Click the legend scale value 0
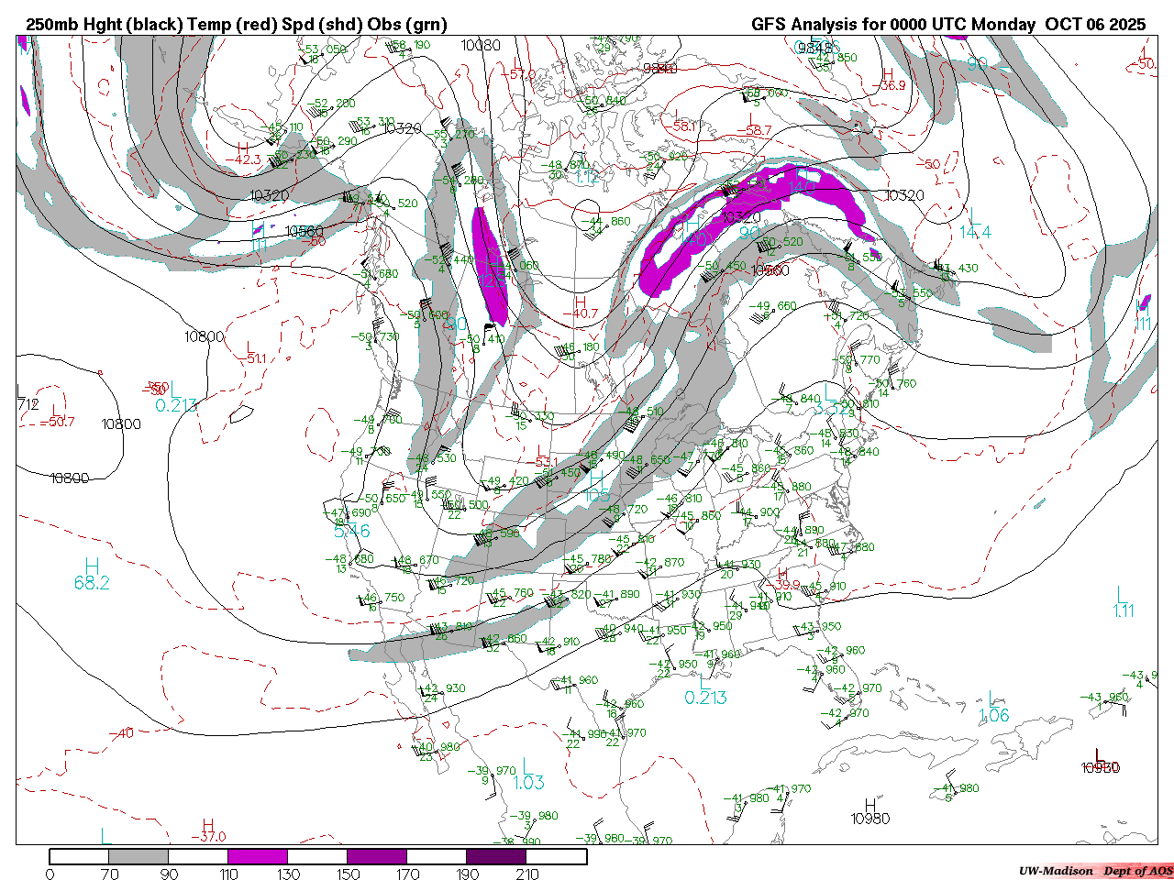This screenshot has width=1174, height=880. click(50, 874)
